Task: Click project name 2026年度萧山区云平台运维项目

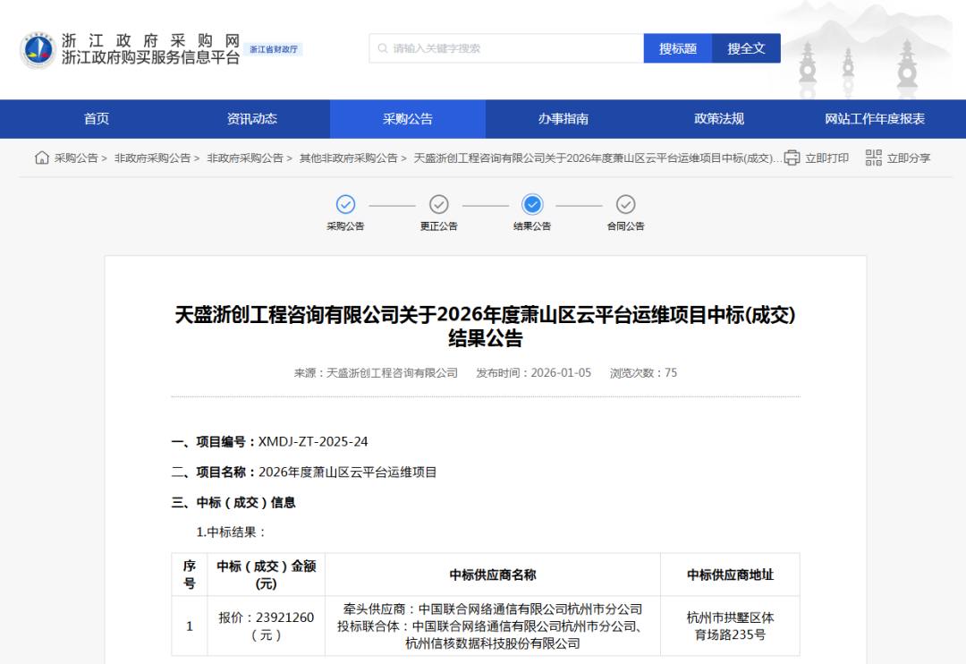Action: (x=347, y=472)
